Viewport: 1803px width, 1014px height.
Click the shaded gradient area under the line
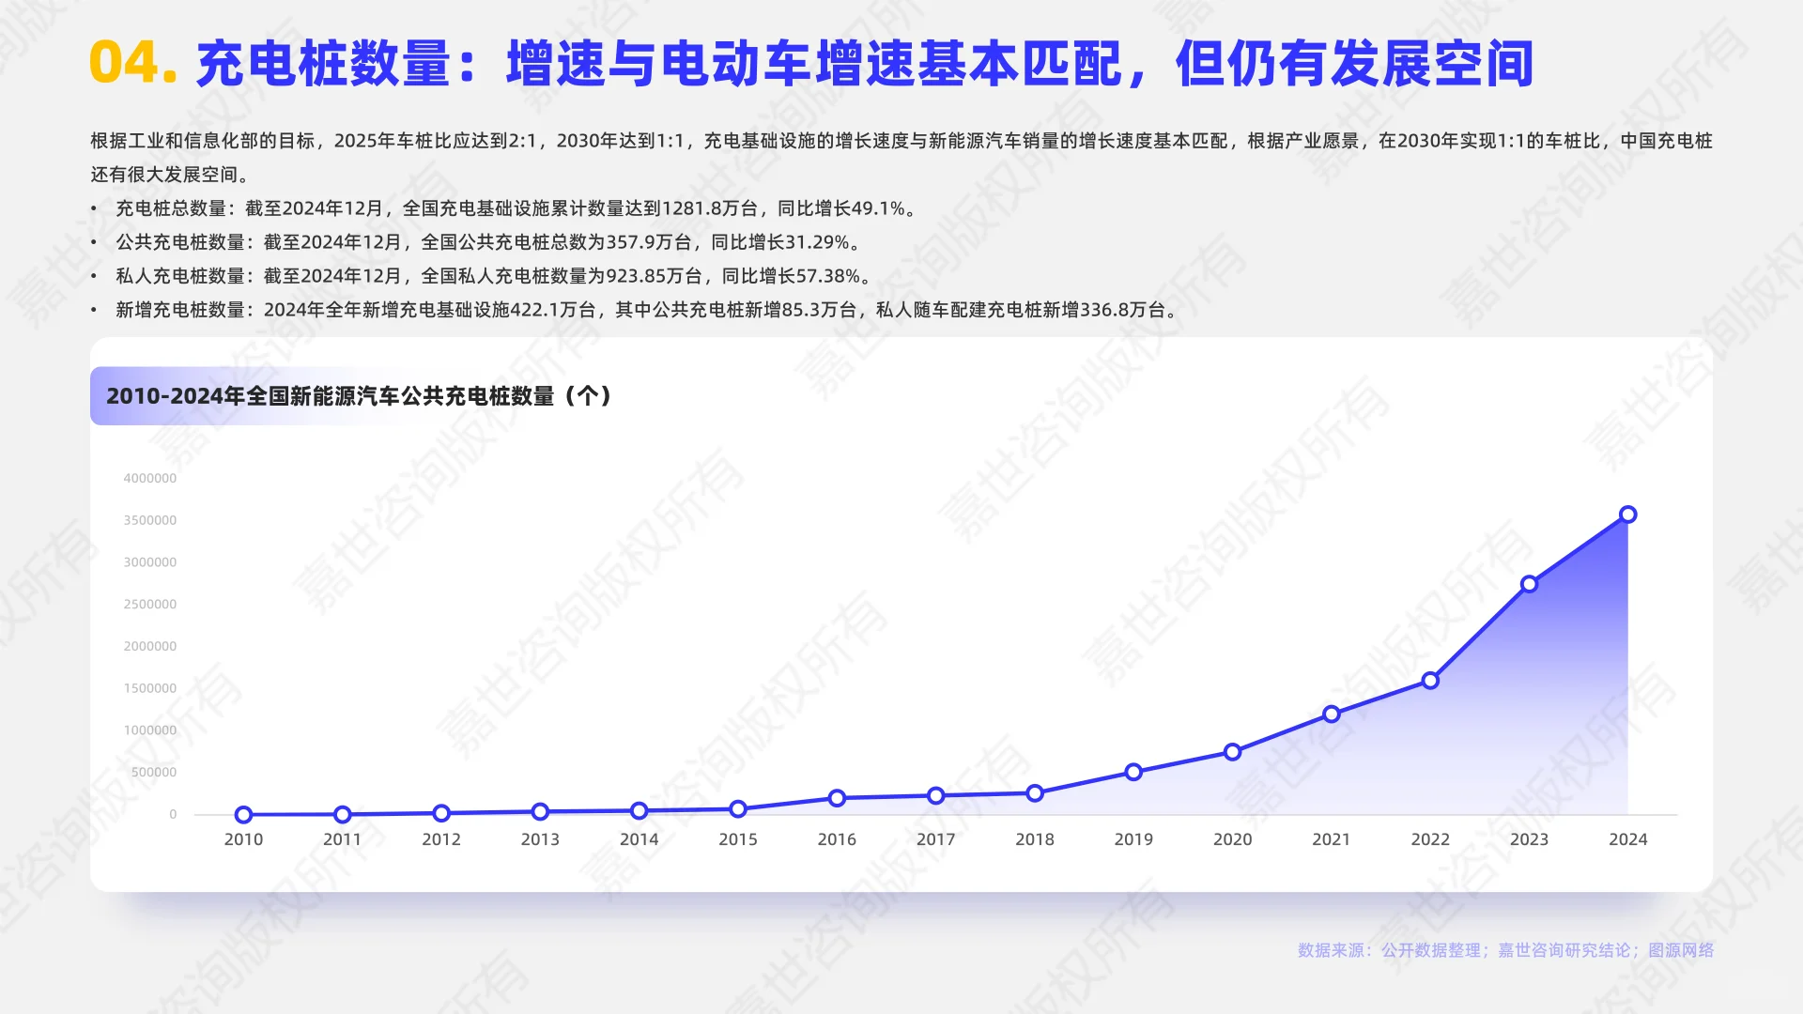[1502, 732]
